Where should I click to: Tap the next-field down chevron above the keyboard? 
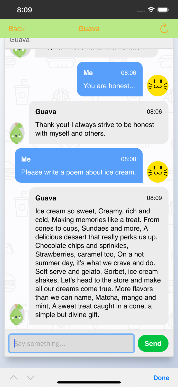31,377
